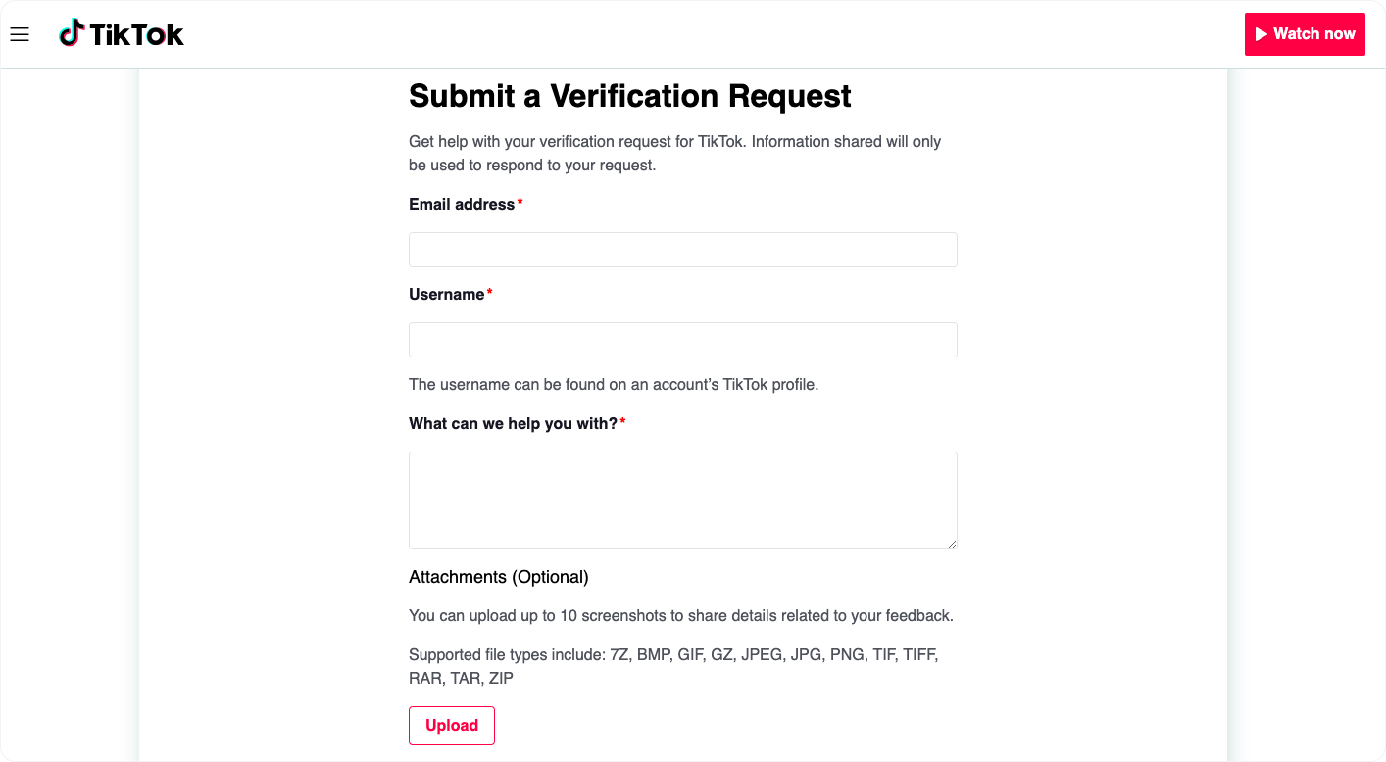Click the TikTok musical note logo
The image size is (1386, 762).
point(70,34)
